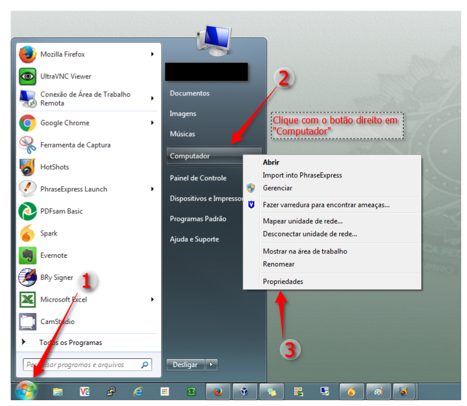Open the Spark flame taskbar button
The image size is (467, 406).
coord(351,391)
